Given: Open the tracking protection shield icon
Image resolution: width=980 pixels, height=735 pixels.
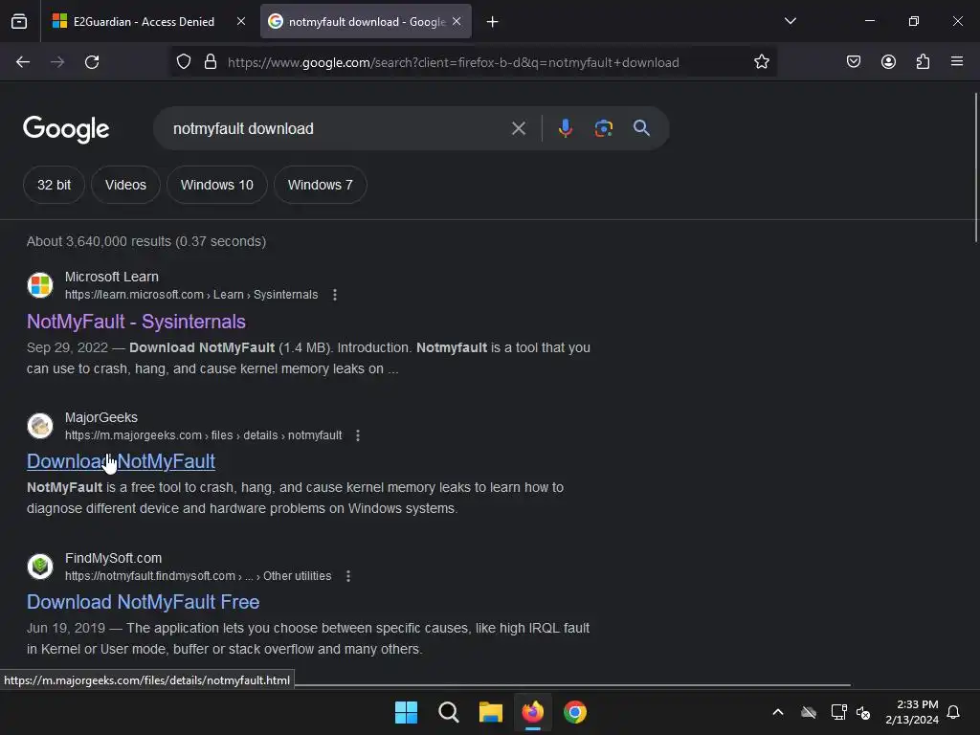Looking at the screenshot, I should (183, 62).
